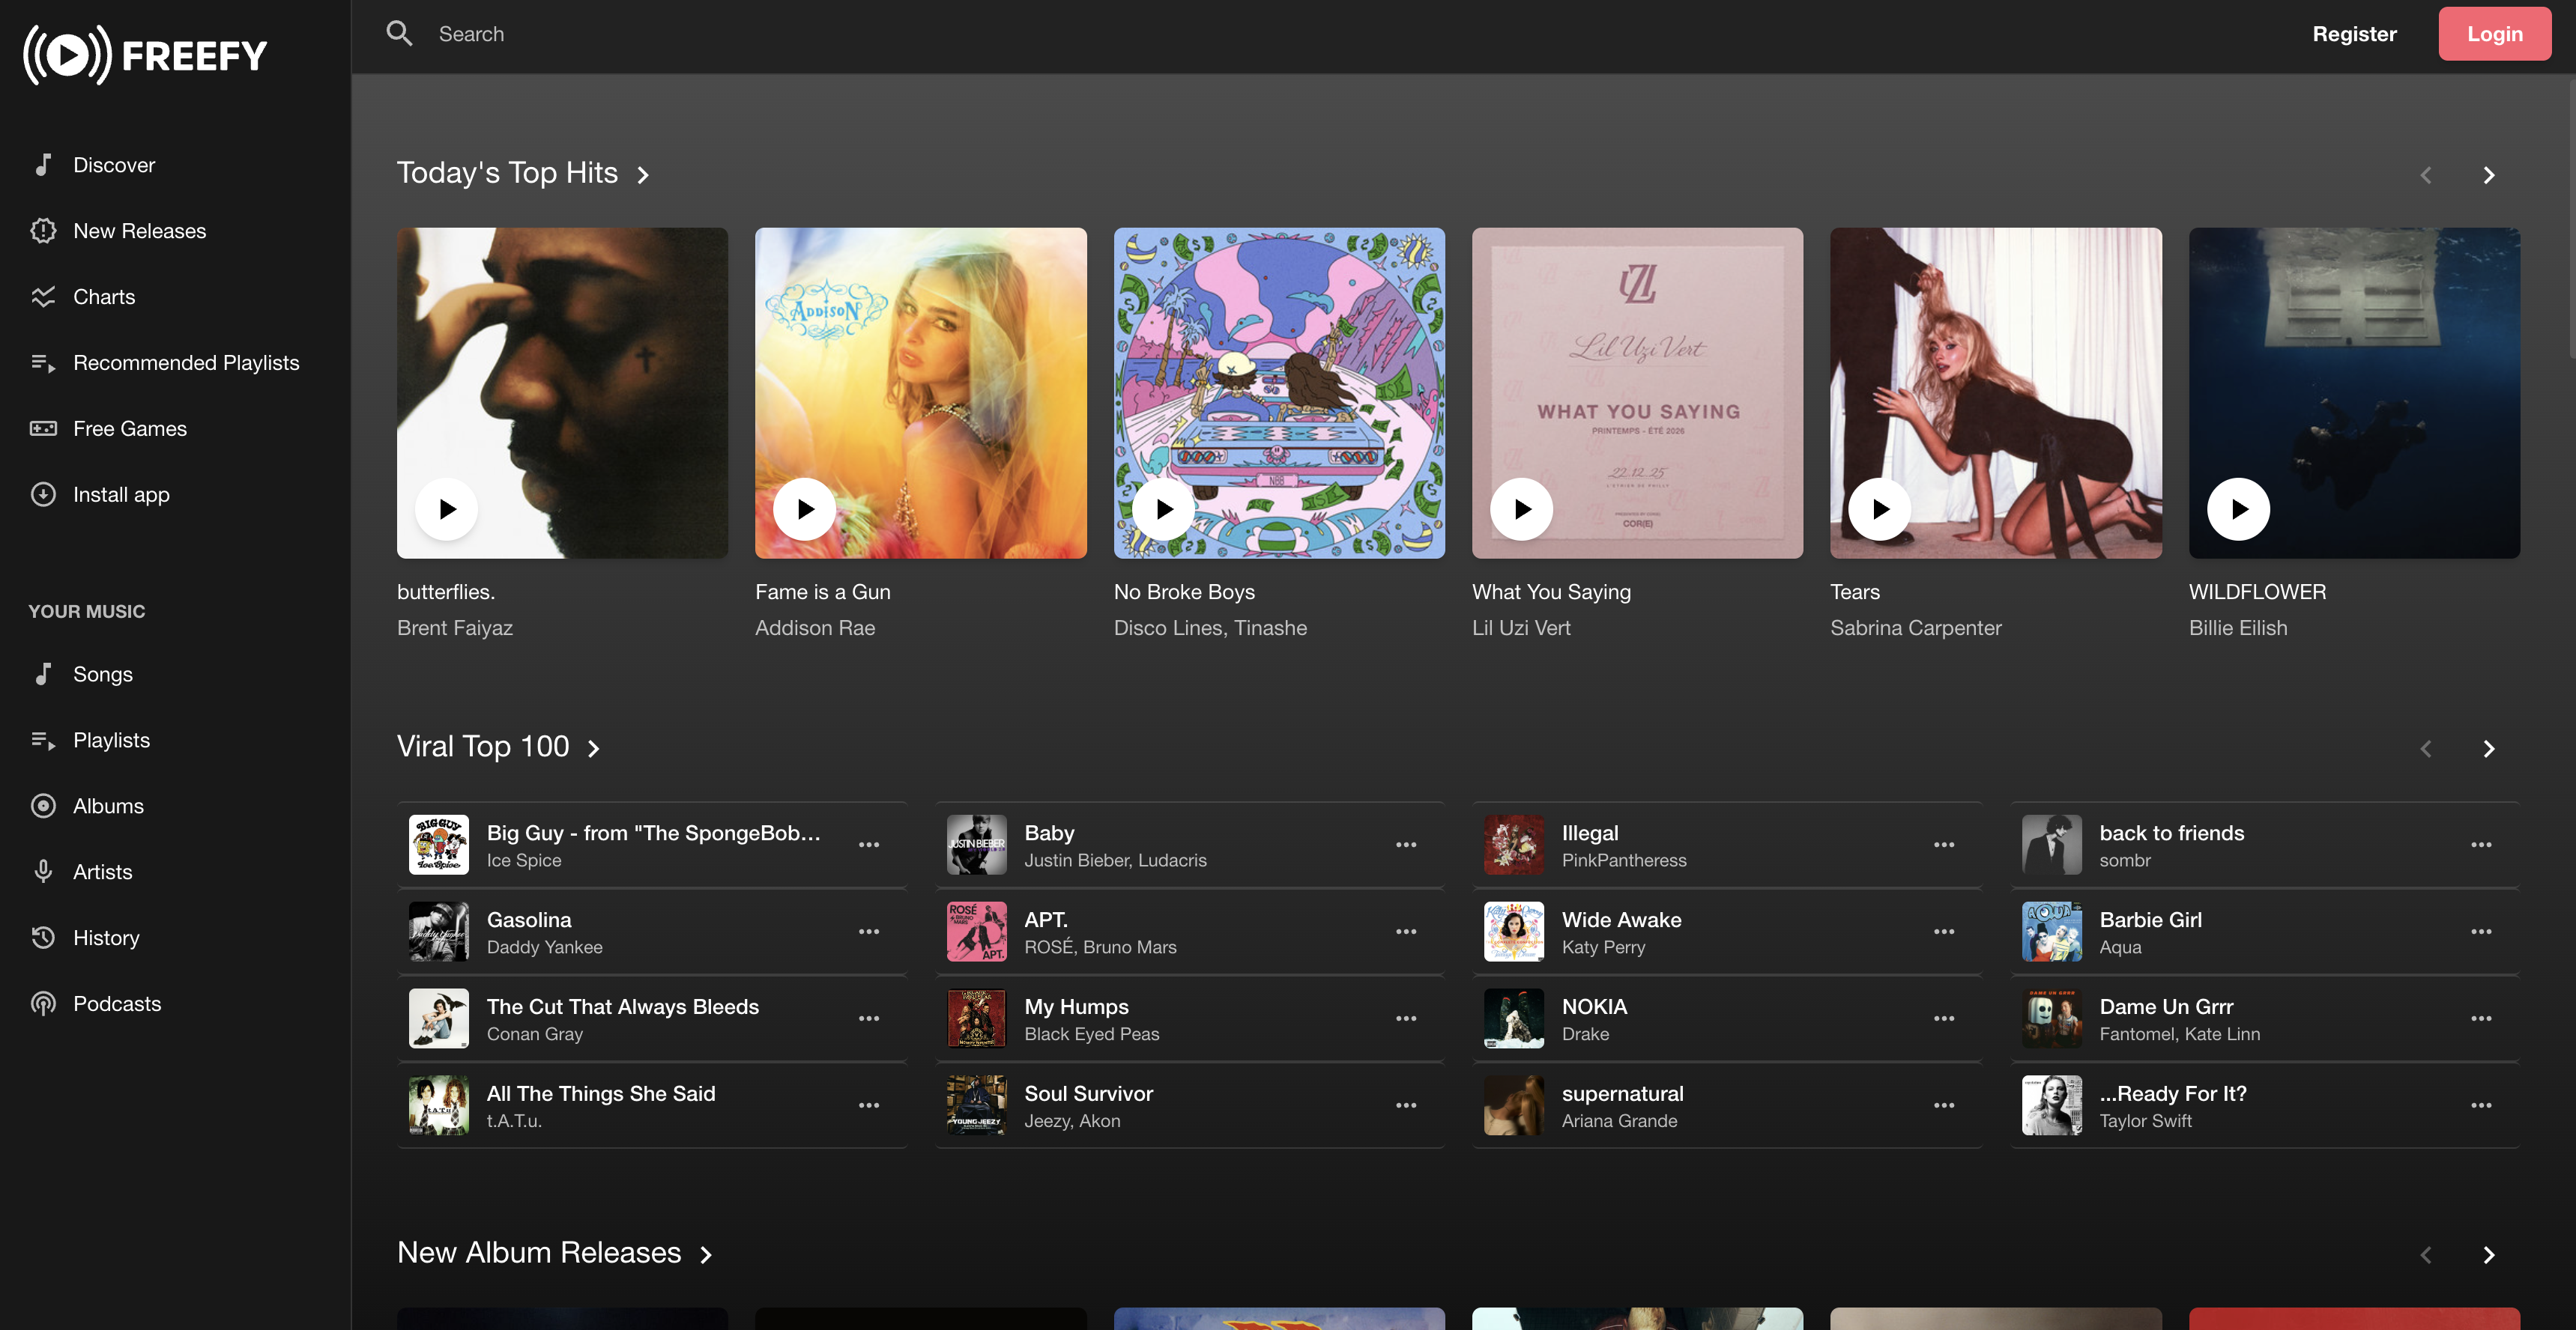Open more options for back to friends

pyautogui.click(x=2481, y=845)
